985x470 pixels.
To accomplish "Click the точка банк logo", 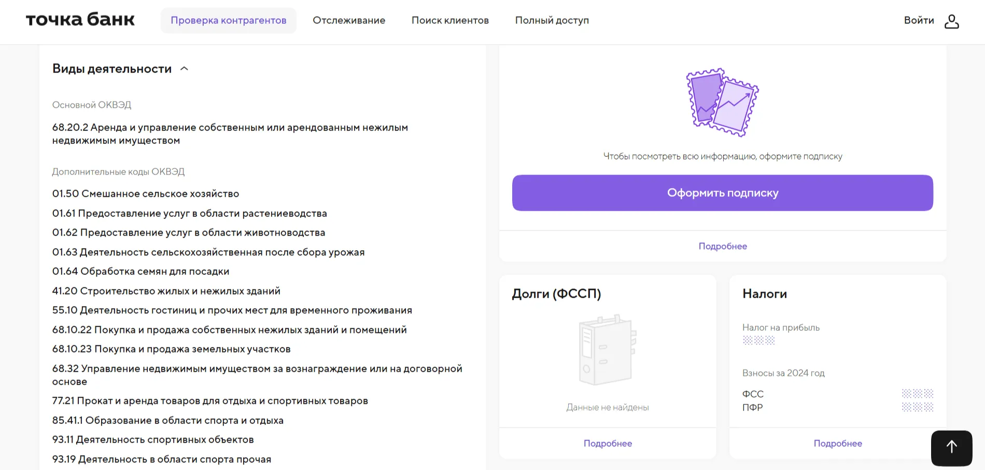I will click(x=80, y=19).
